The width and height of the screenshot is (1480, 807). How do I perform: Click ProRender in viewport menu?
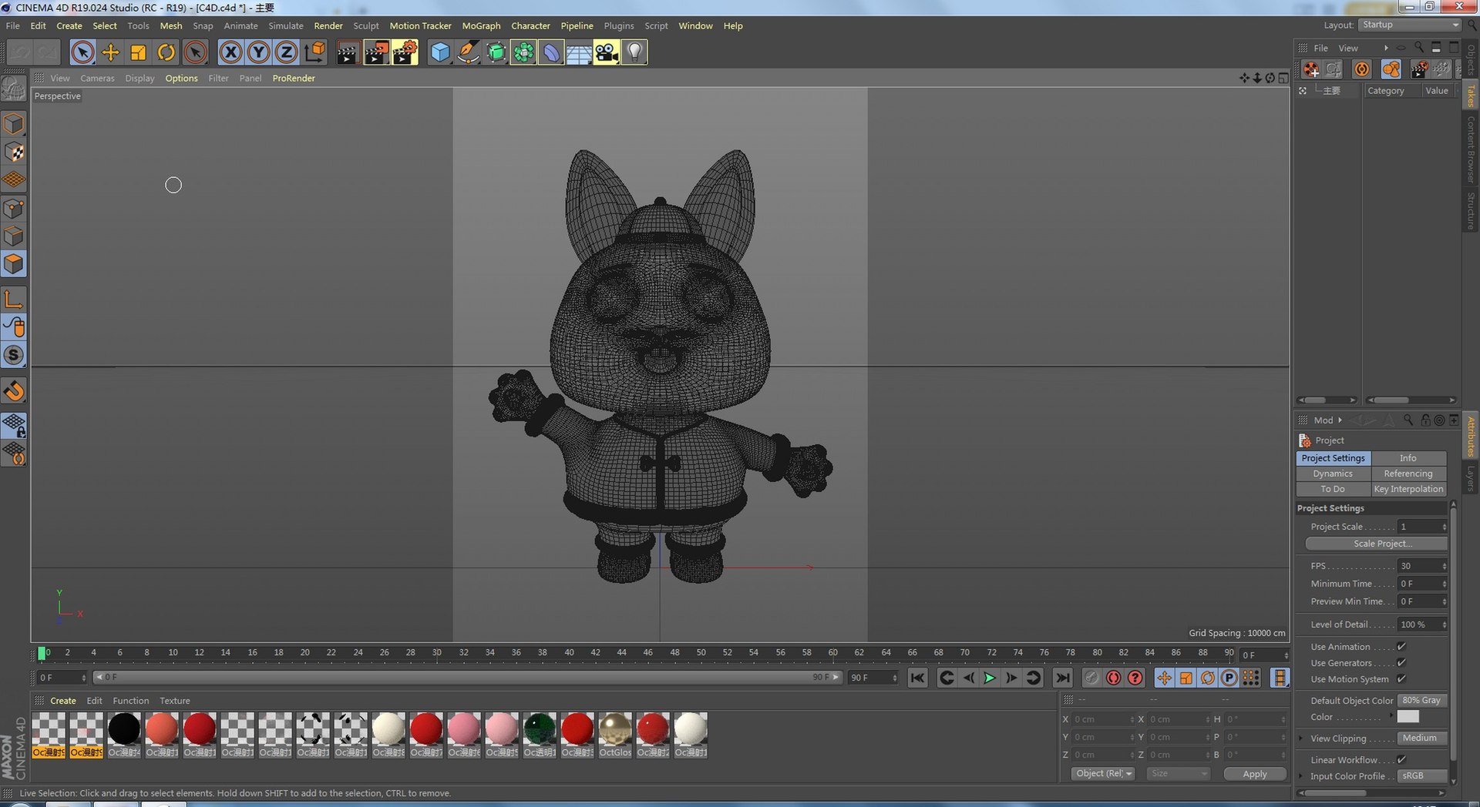coord(294,78)
